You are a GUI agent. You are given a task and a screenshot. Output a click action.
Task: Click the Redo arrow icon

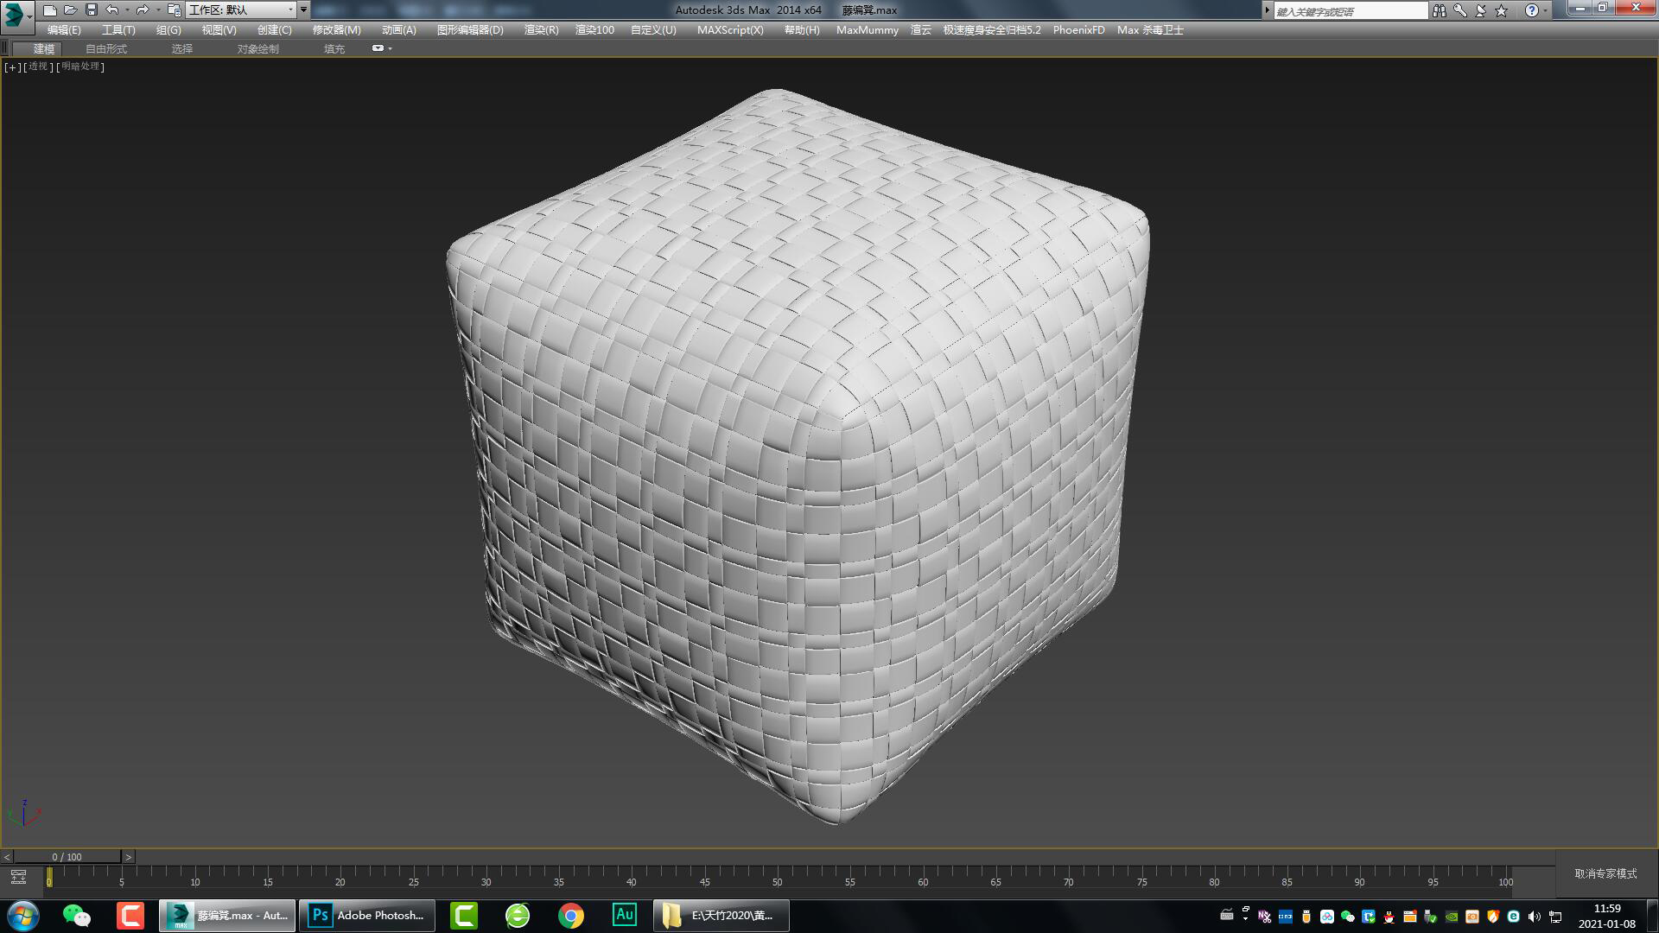pos(142,10)
